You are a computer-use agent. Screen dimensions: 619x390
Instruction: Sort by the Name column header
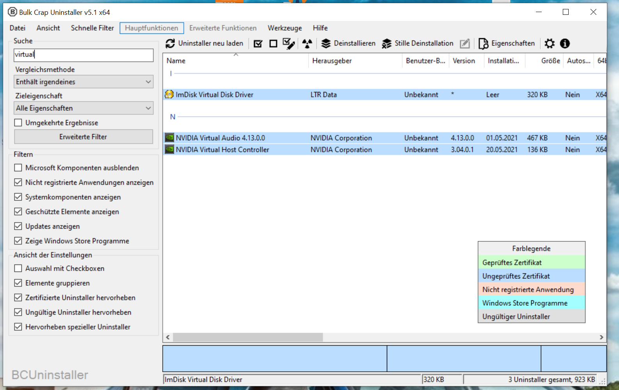coord(236,61)
